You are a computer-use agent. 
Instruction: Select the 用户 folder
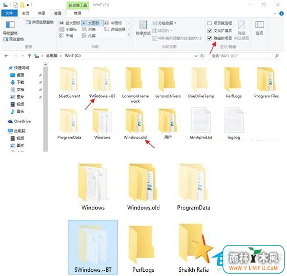pyautogui.click(x=168, y=124)
